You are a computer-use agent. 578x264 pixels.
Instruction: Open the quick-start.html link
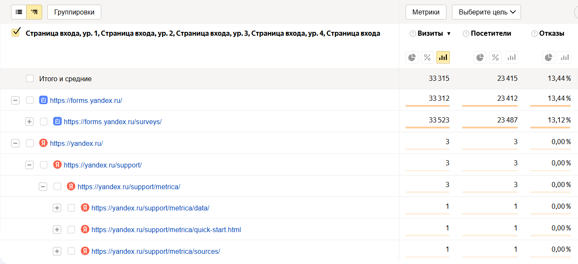point(166,230)
